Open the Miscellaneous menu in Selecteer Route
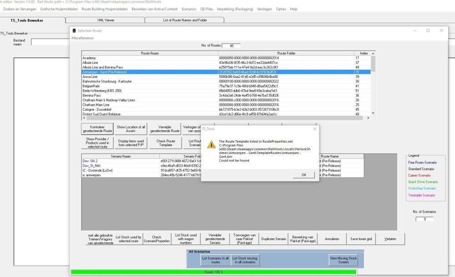The image size is (455, 277). point(82,38)
